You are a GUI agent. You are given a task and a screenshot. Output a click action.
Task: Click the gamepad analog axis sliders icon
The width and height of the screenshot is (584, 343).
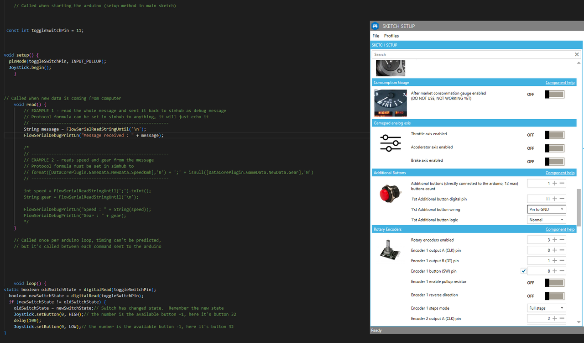[x=390, y=143]
